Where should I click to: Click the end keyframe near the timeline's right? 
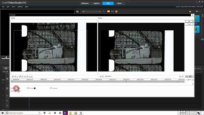177,81
